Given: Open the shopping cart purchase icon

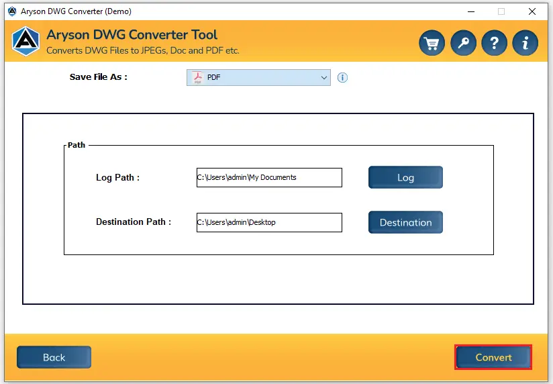Looking at the screenshot, I should tap(432, 43).
